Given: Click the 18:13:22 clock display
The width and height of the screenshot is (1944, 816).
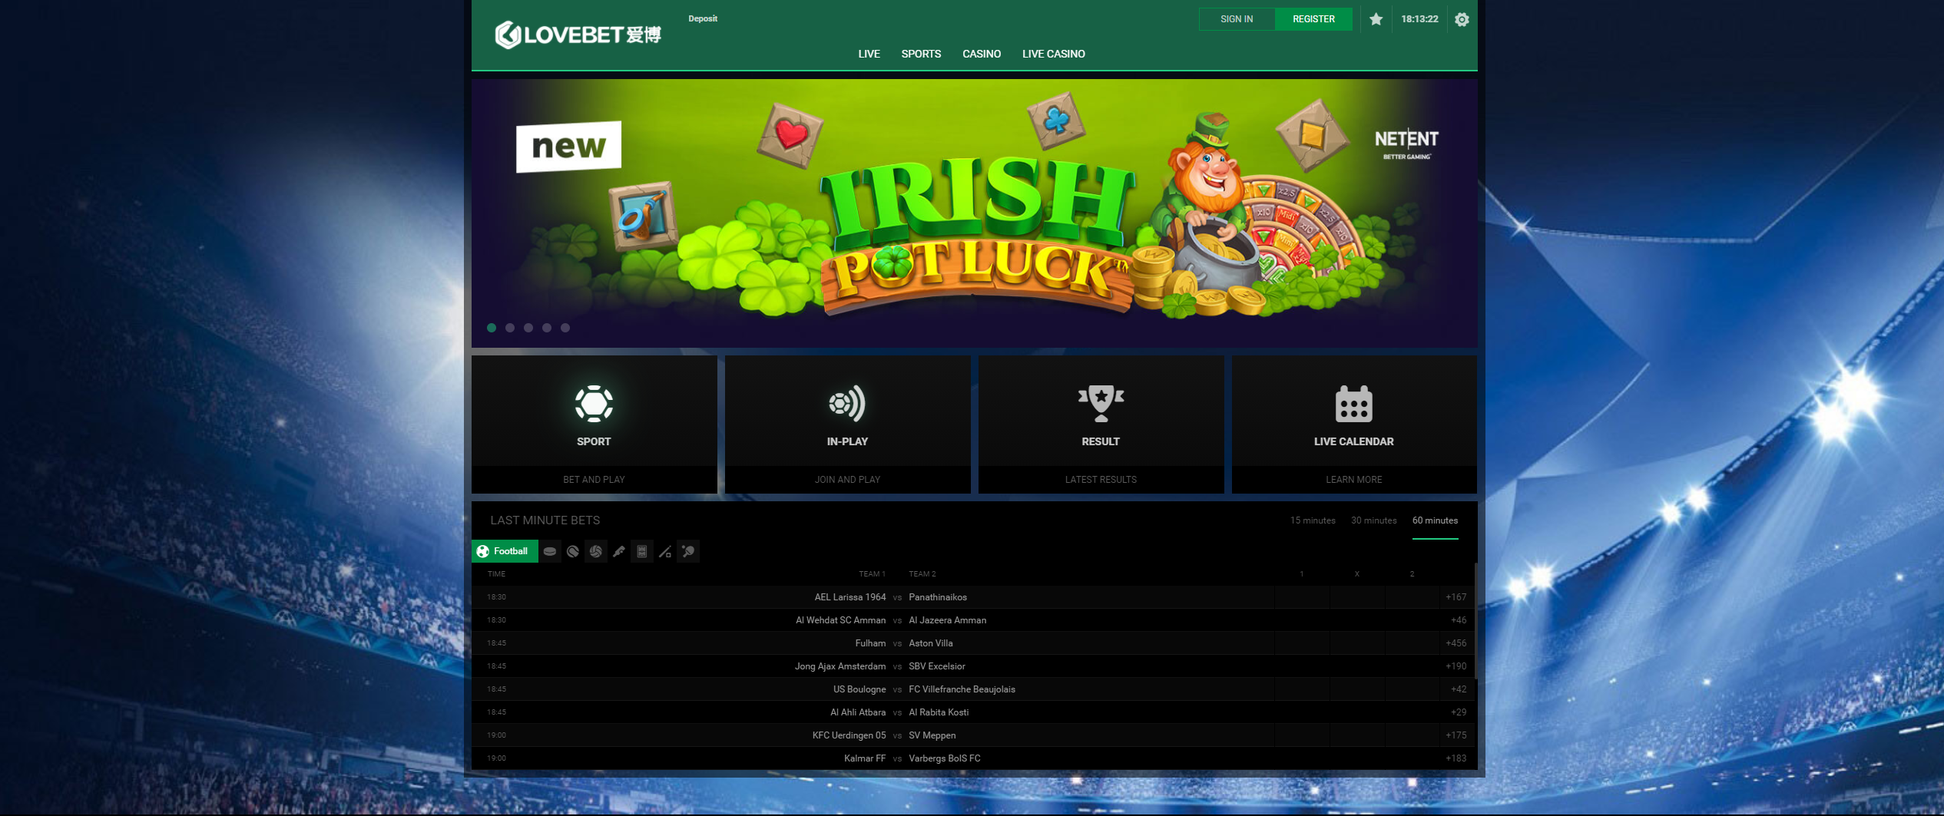Looking at the screenshot, I should point(1419,19).
